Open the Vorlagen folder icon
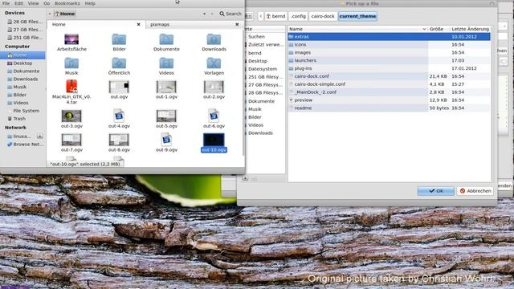The height and width of the screenshot is (289, 514). coord(214,63)
